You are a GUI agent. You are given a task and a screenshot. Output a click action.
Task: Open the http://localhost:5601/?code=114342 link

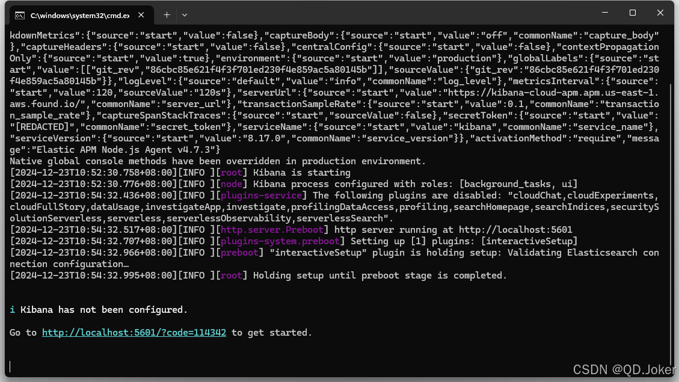tap(134, 333)
